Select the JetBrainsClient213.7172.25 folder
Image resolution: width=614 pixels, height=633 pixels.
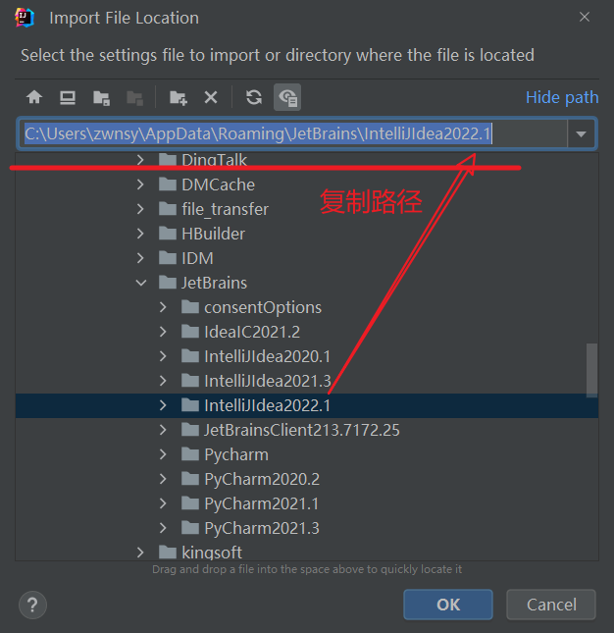coord(301,430)
